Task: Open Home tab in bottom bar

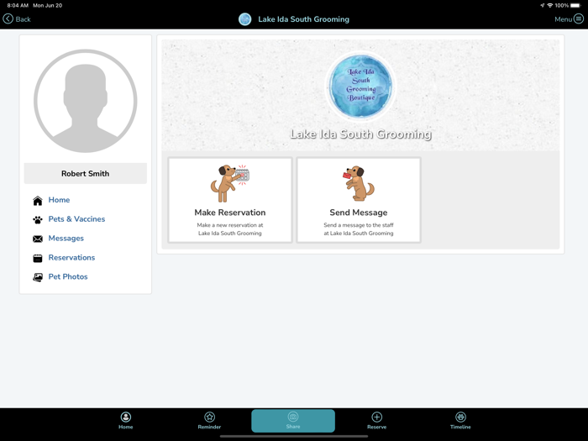Action: tap(126, 421)
